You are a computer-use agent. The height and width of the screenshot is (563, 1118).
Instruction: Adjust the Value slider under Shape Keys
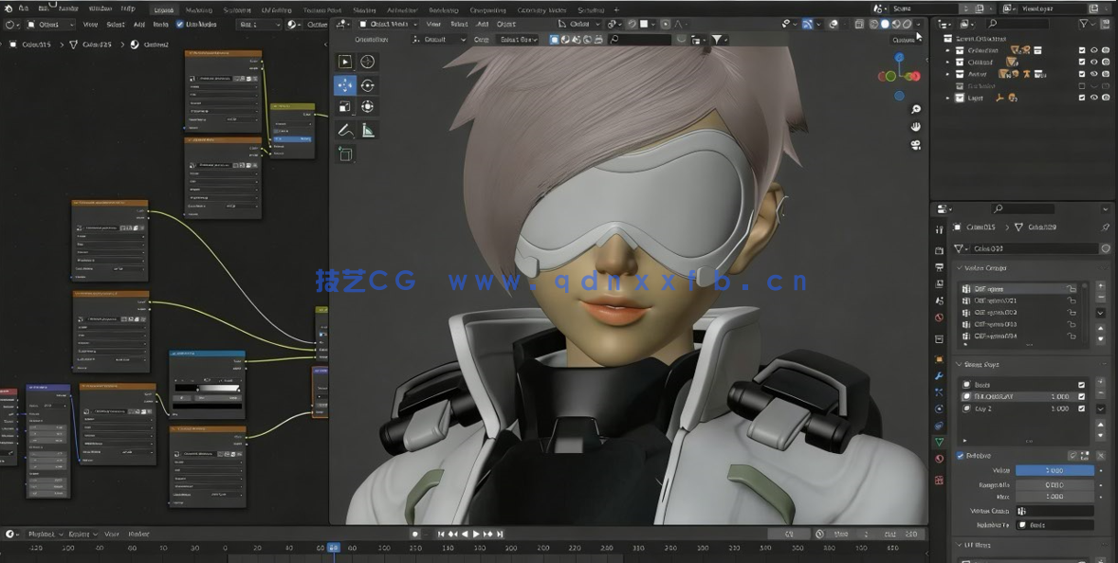pos(1055,469)
